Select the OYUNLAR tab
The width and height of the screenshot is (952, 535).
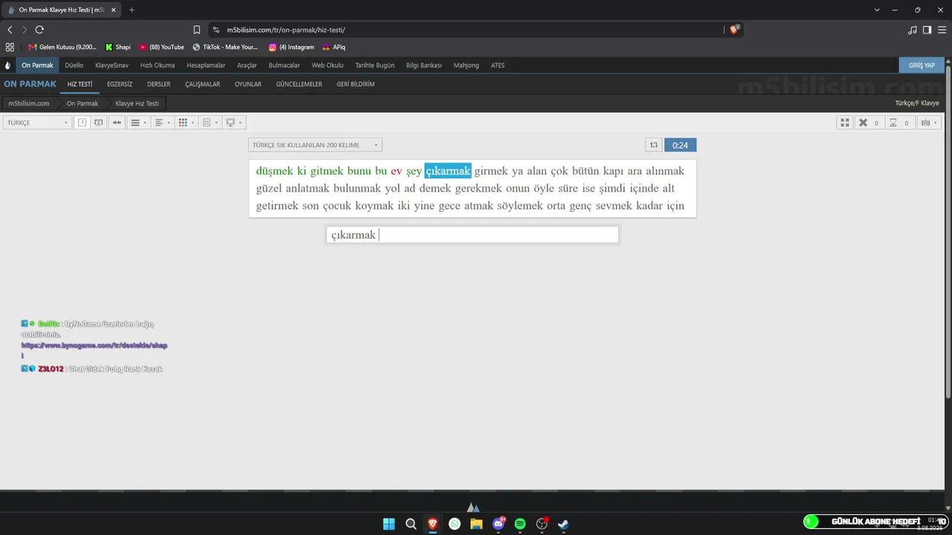[x=248, y=85]
